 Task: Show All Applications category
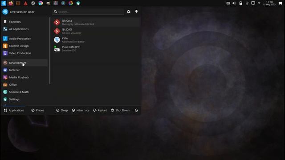coord(25,29)
